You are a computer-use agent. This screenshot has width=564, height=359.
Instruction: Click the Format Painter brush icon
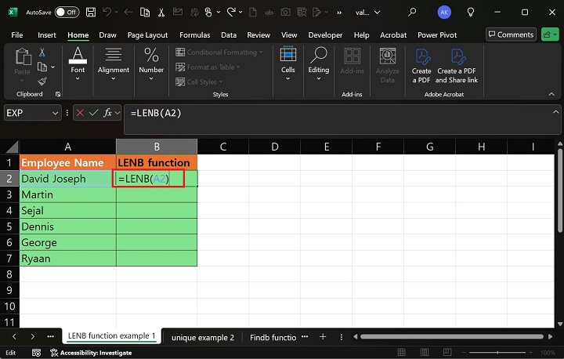coord(42,80)
